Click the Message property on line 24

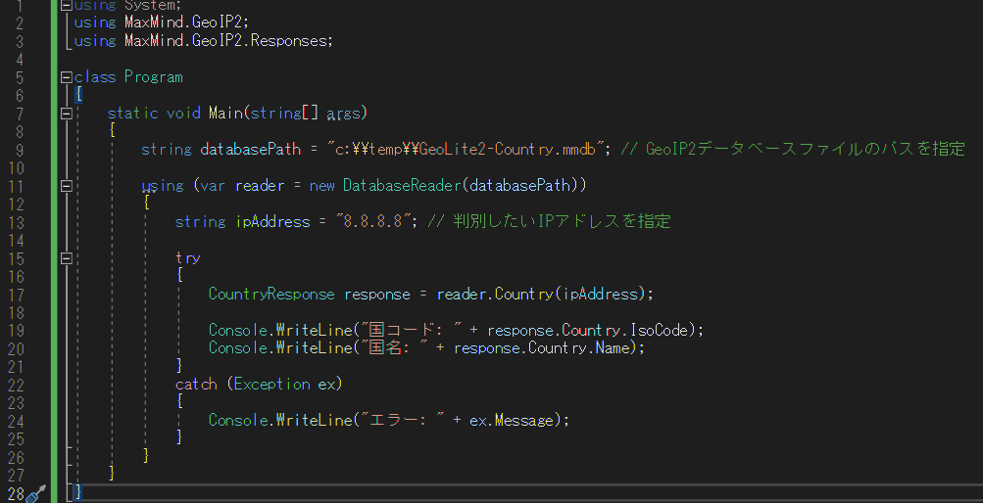[524, 421]
